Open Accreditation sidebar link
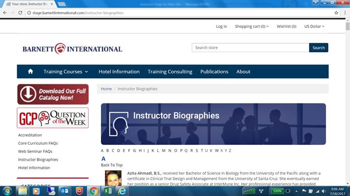 30,135
